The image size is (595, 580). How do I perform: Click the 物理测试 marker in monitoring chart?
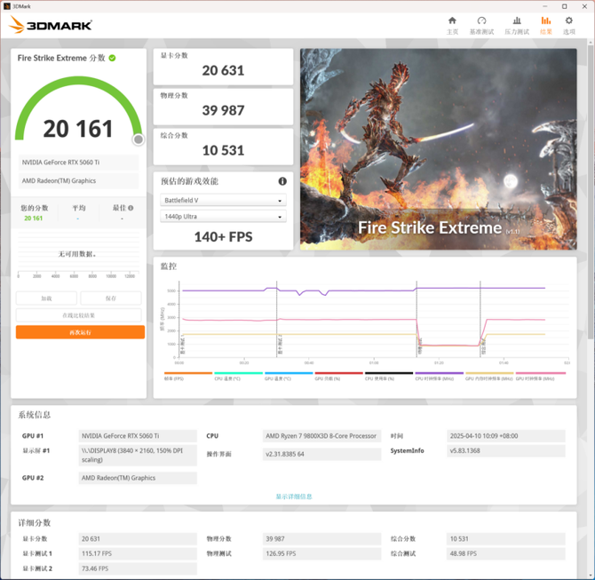pyautogui.click(x=420, y=346)
